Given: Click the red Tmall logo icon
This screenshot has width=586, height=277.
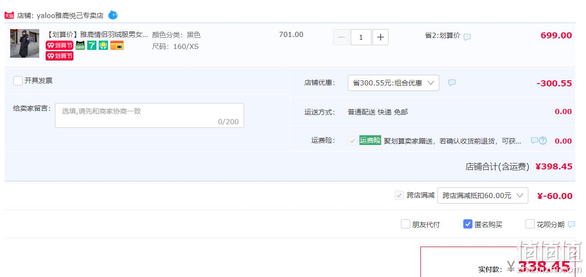Looking at the screenshot, I should [x=9, y=15].
